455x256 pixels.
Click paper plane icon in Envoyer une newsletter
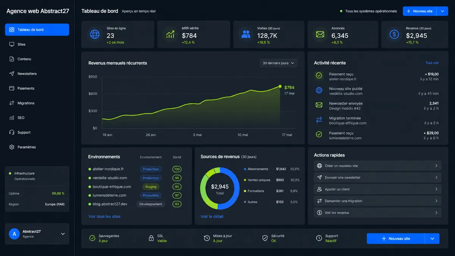[x=319, y=177]
